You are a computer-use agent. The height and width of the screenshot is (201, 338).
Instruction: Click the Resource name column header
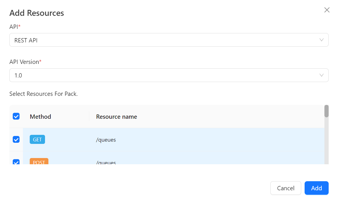[117, 117]
